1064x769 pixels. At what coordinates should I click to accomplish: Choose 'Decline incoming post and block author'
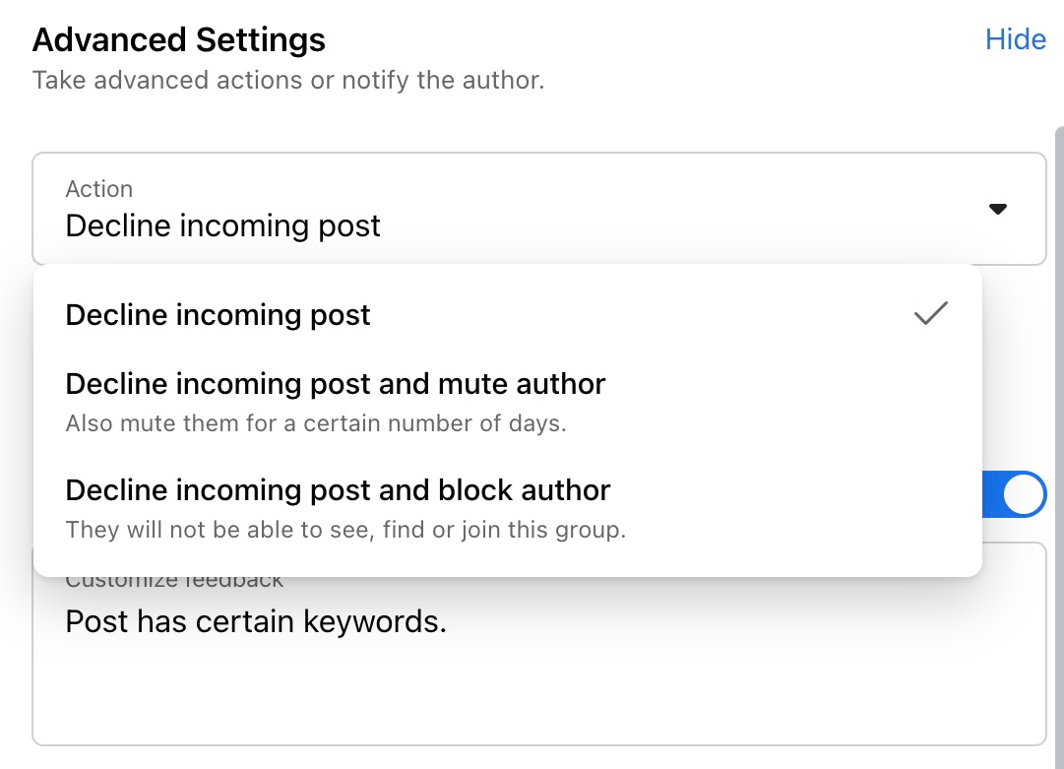coord(507,508)
